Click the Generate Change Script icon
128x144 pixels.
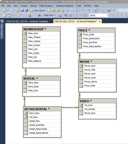tap(29, 15)
